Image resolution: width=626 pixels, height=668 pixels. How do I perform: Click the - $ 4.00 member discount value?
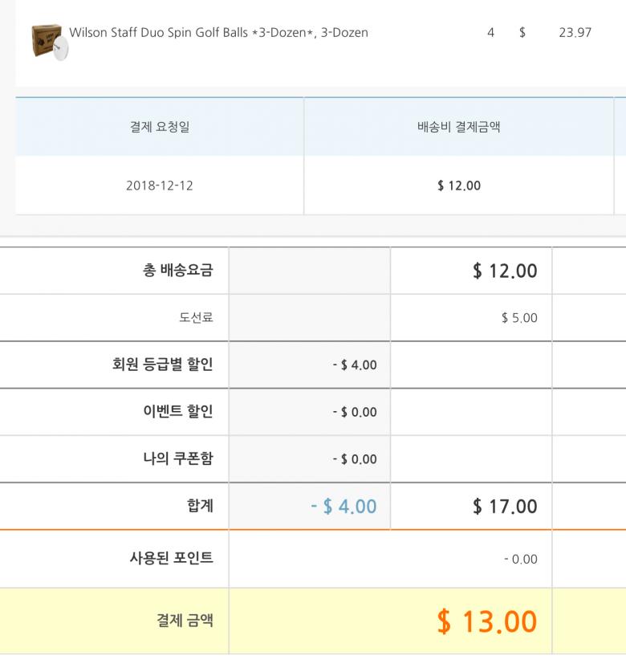point(354,365)
